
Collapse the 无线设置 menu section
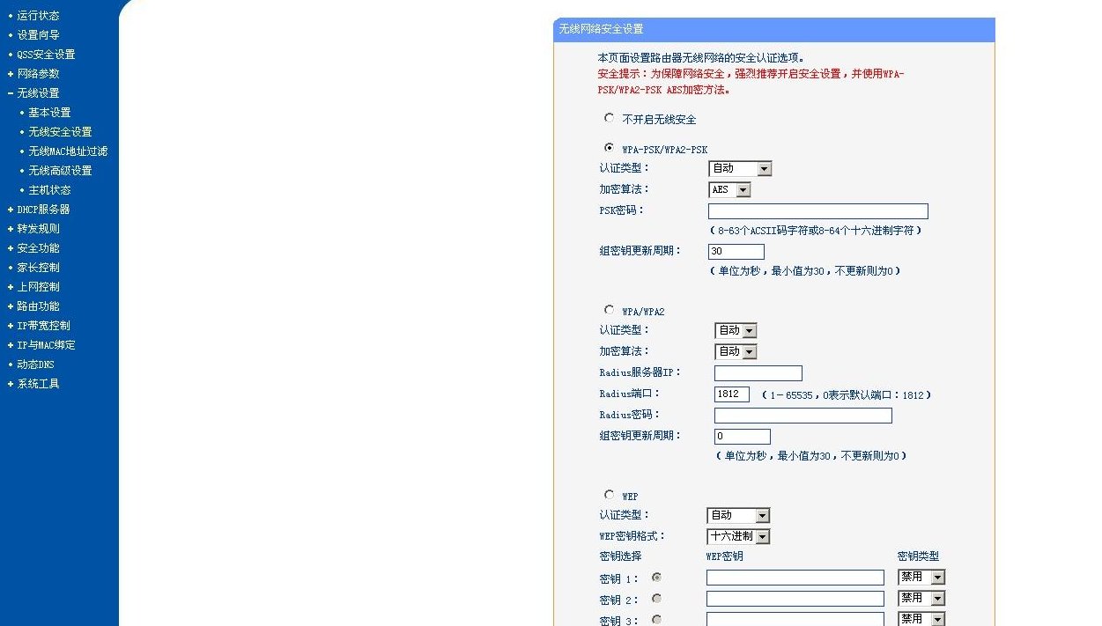pyautogui.click(x=38, y=92)
